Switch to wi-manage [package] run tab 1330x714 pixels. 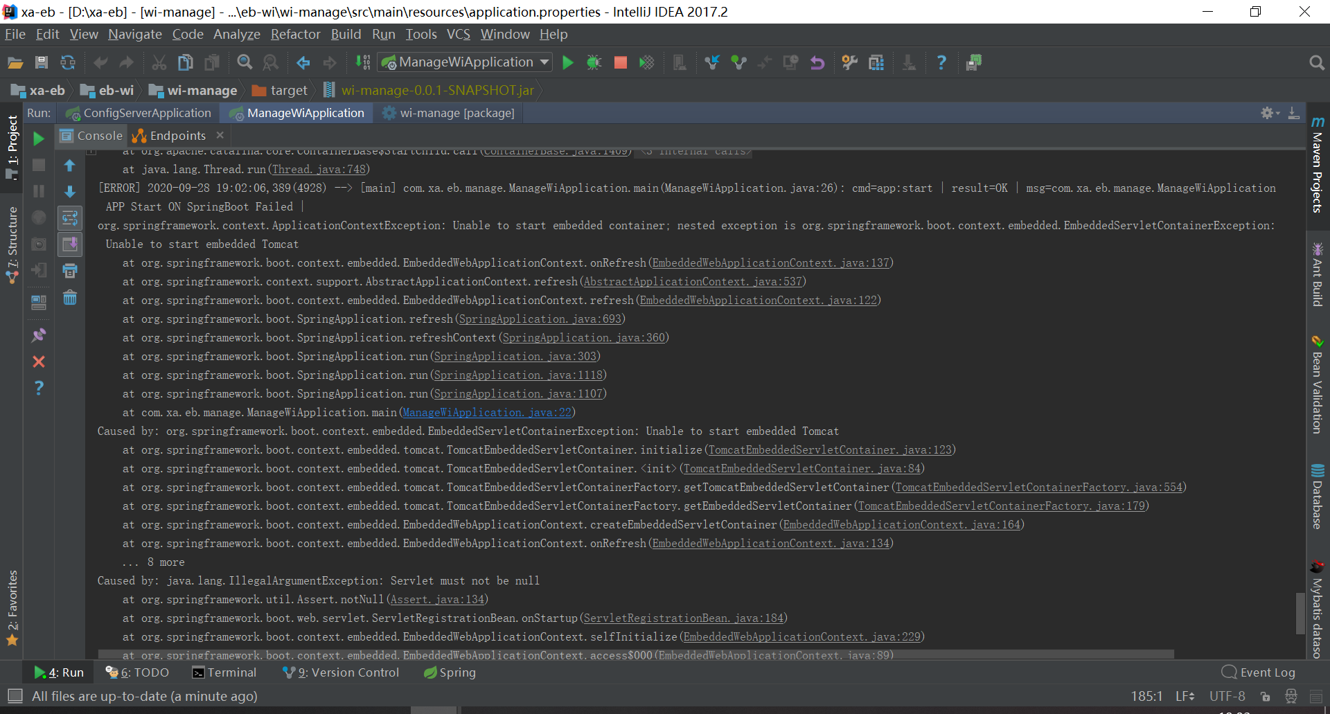(448, 113)
